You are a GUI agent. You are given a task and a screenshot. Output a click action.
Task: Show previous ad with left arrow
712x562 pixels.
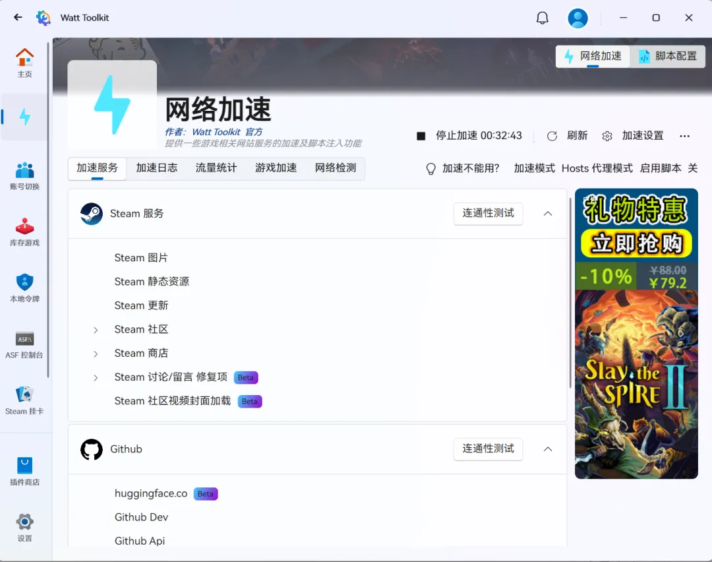click(x=591, y=334)
